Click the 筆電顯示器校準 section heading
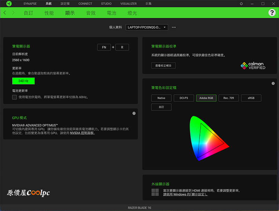 coord(164,46)
